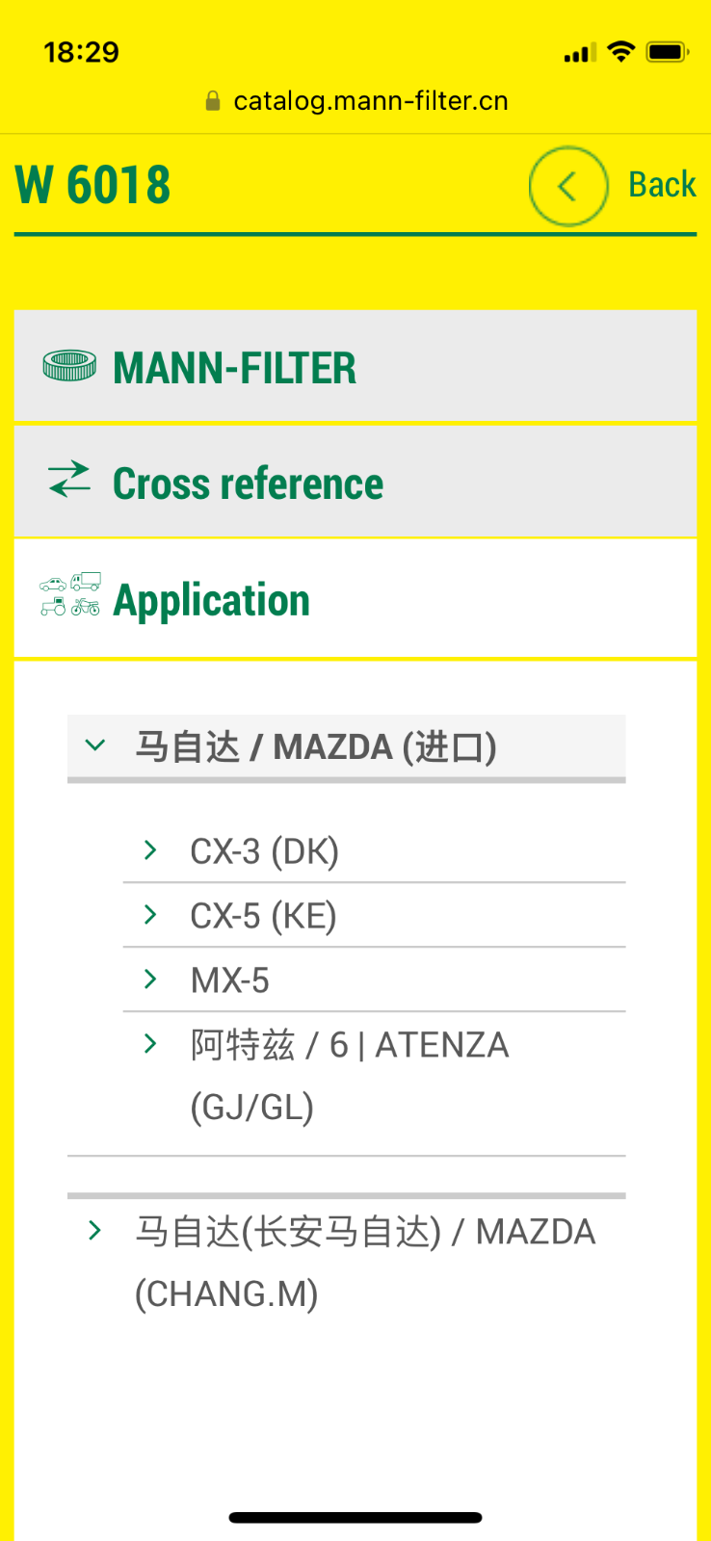Expand the MX-5 chevron
The width and height of the screenshot is (711, 1541).
tap(150, 979)
